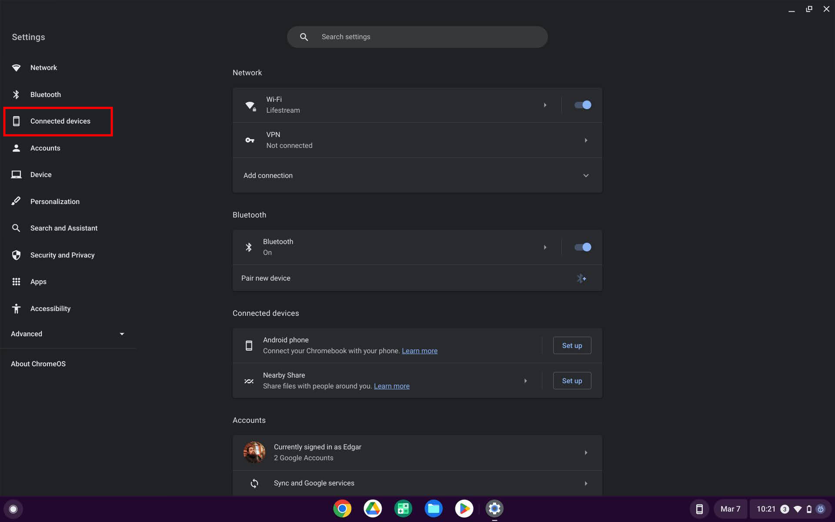The image size is (835, 522).
Task: Open the Edgar Google Accounts row
Action: (x=417, y=452)
